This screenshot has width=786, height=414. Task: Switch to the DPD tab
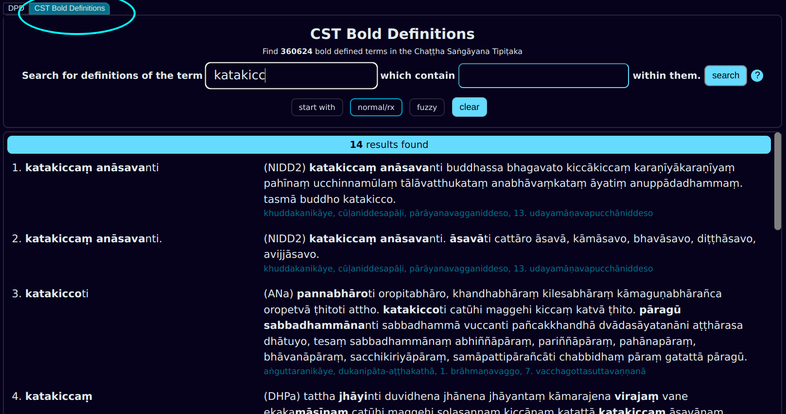16,8
